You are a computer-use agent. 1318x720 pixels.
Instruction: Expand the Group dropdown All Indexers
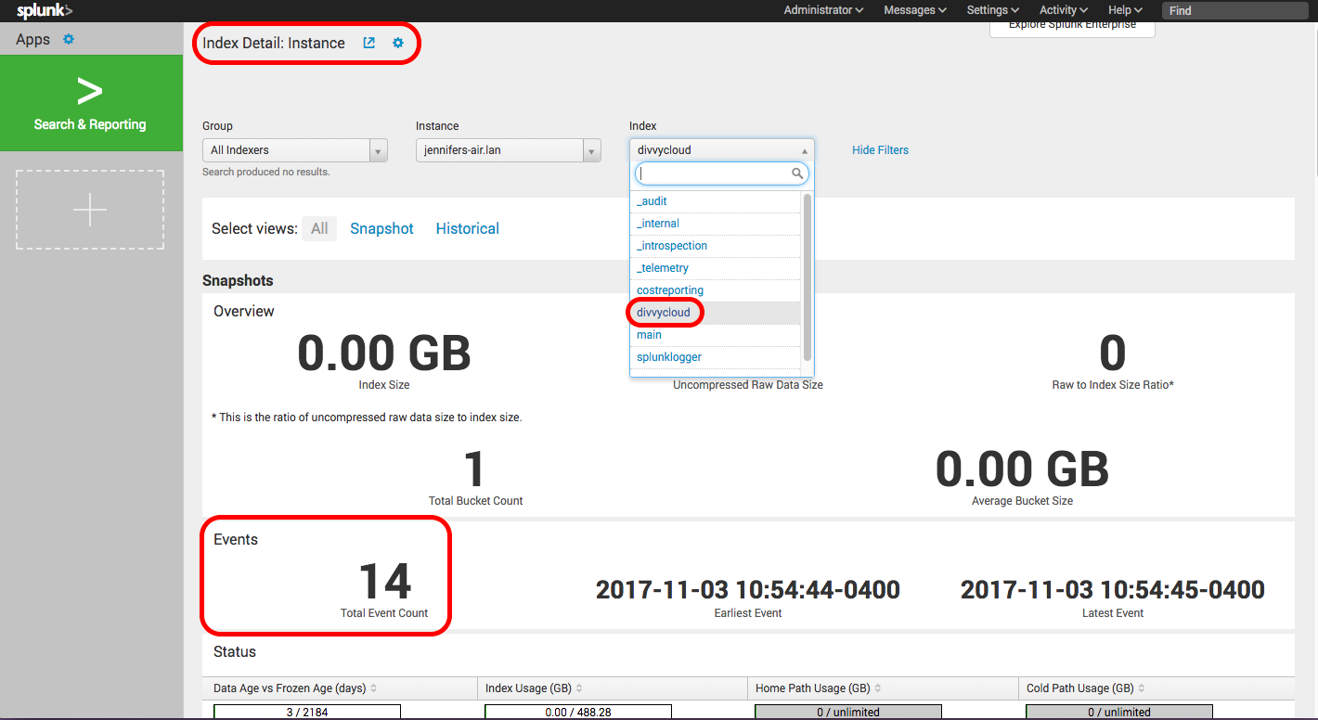click(295, 150)
